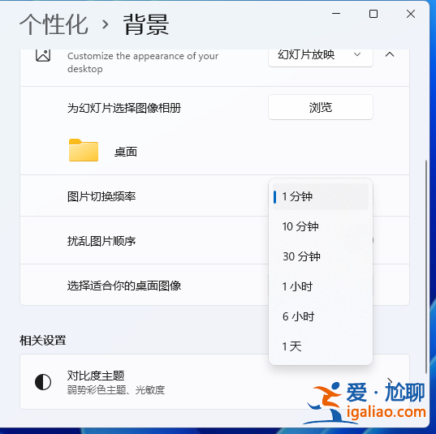The height and width of the screenshot is (434, 436).
Task: Close the settings window
Action: tap(410, 14)
